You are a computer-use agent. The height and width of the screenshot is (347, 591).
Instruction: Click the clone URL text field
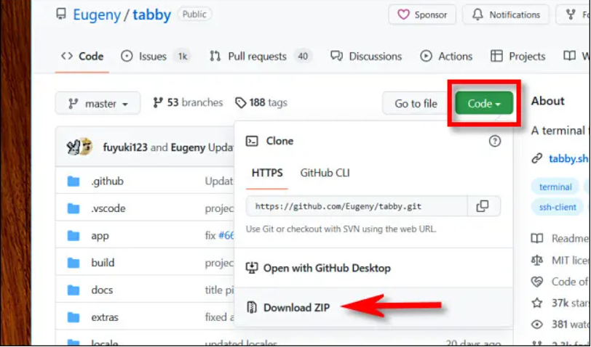357,206
